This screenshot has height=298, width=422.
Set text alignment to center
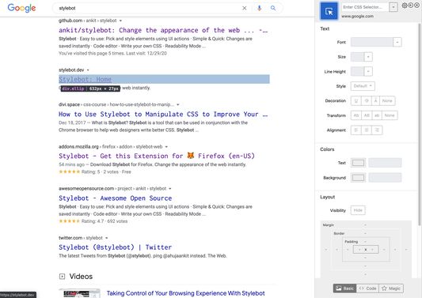click(367, 130)
